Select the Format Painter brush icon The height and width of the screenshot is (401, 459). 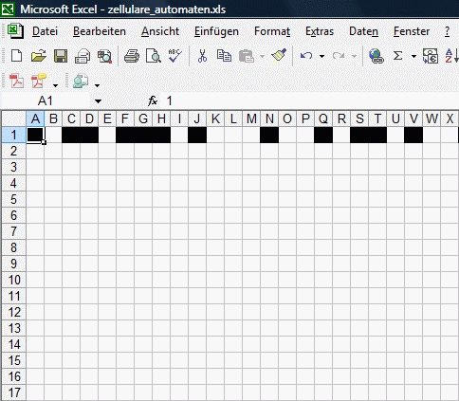pyautogui.click(x=279, y=56)
